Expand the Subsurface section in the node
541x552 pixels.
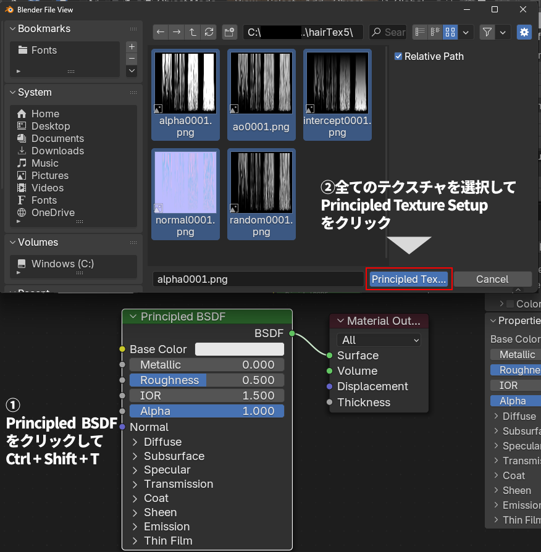(135, 456)
